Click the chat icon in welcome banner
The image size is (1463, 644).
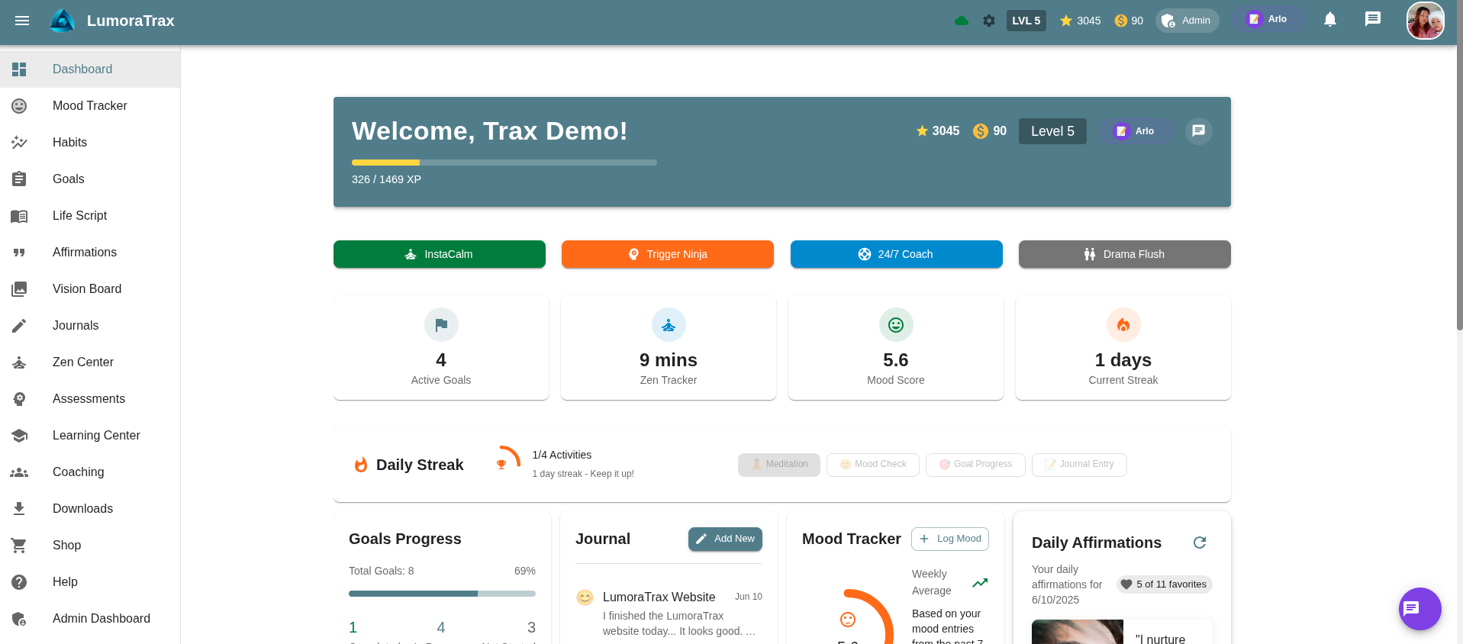coord(1198,131)
